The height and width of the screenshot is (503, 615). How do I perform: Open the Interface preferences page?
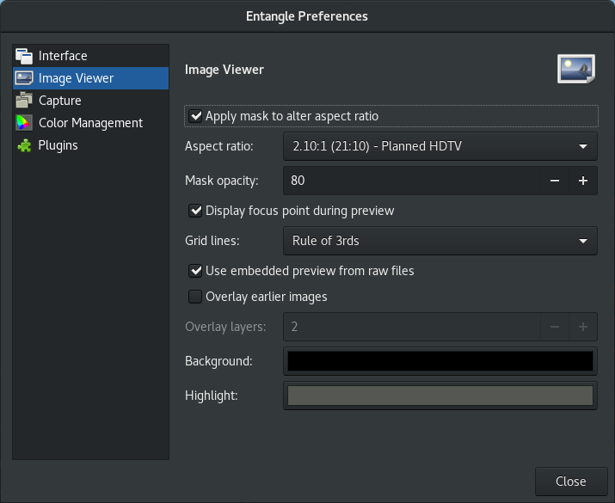coord(90,56)
